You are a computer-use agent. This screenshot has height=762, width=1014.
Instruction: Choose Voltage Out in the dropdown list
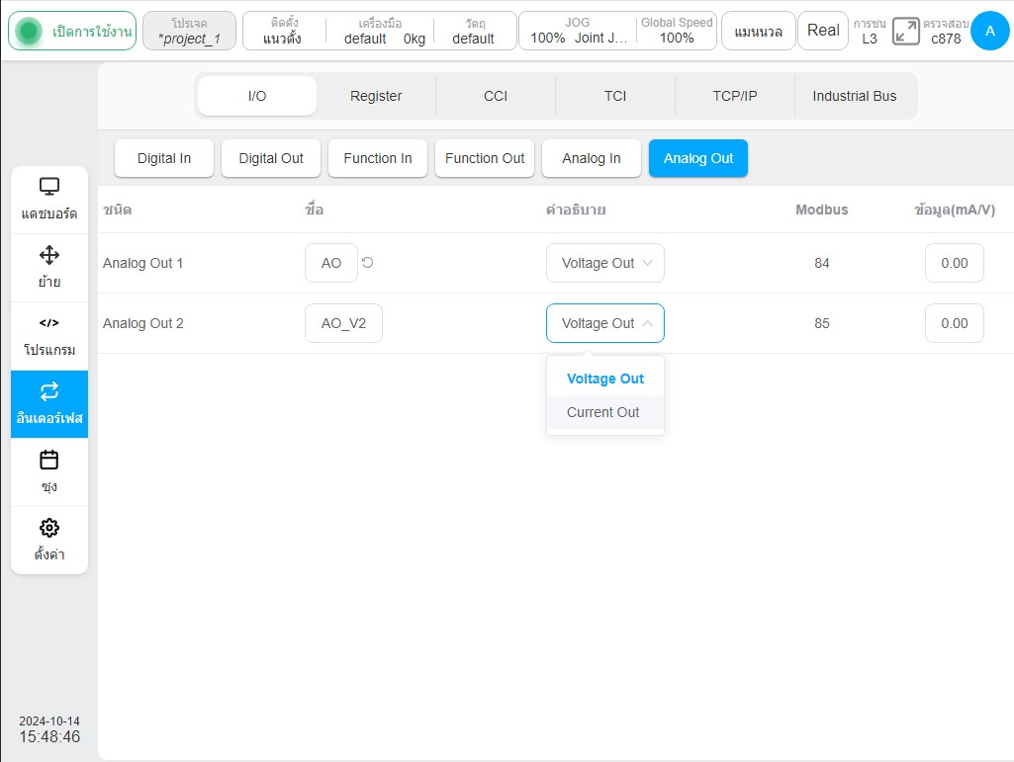604,379
